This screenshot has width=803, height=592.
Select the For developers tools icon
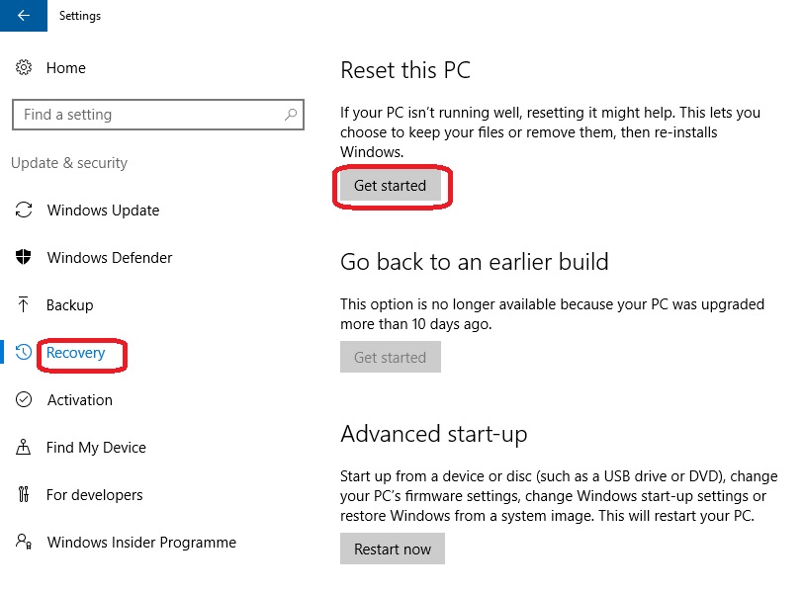point(27,495)
